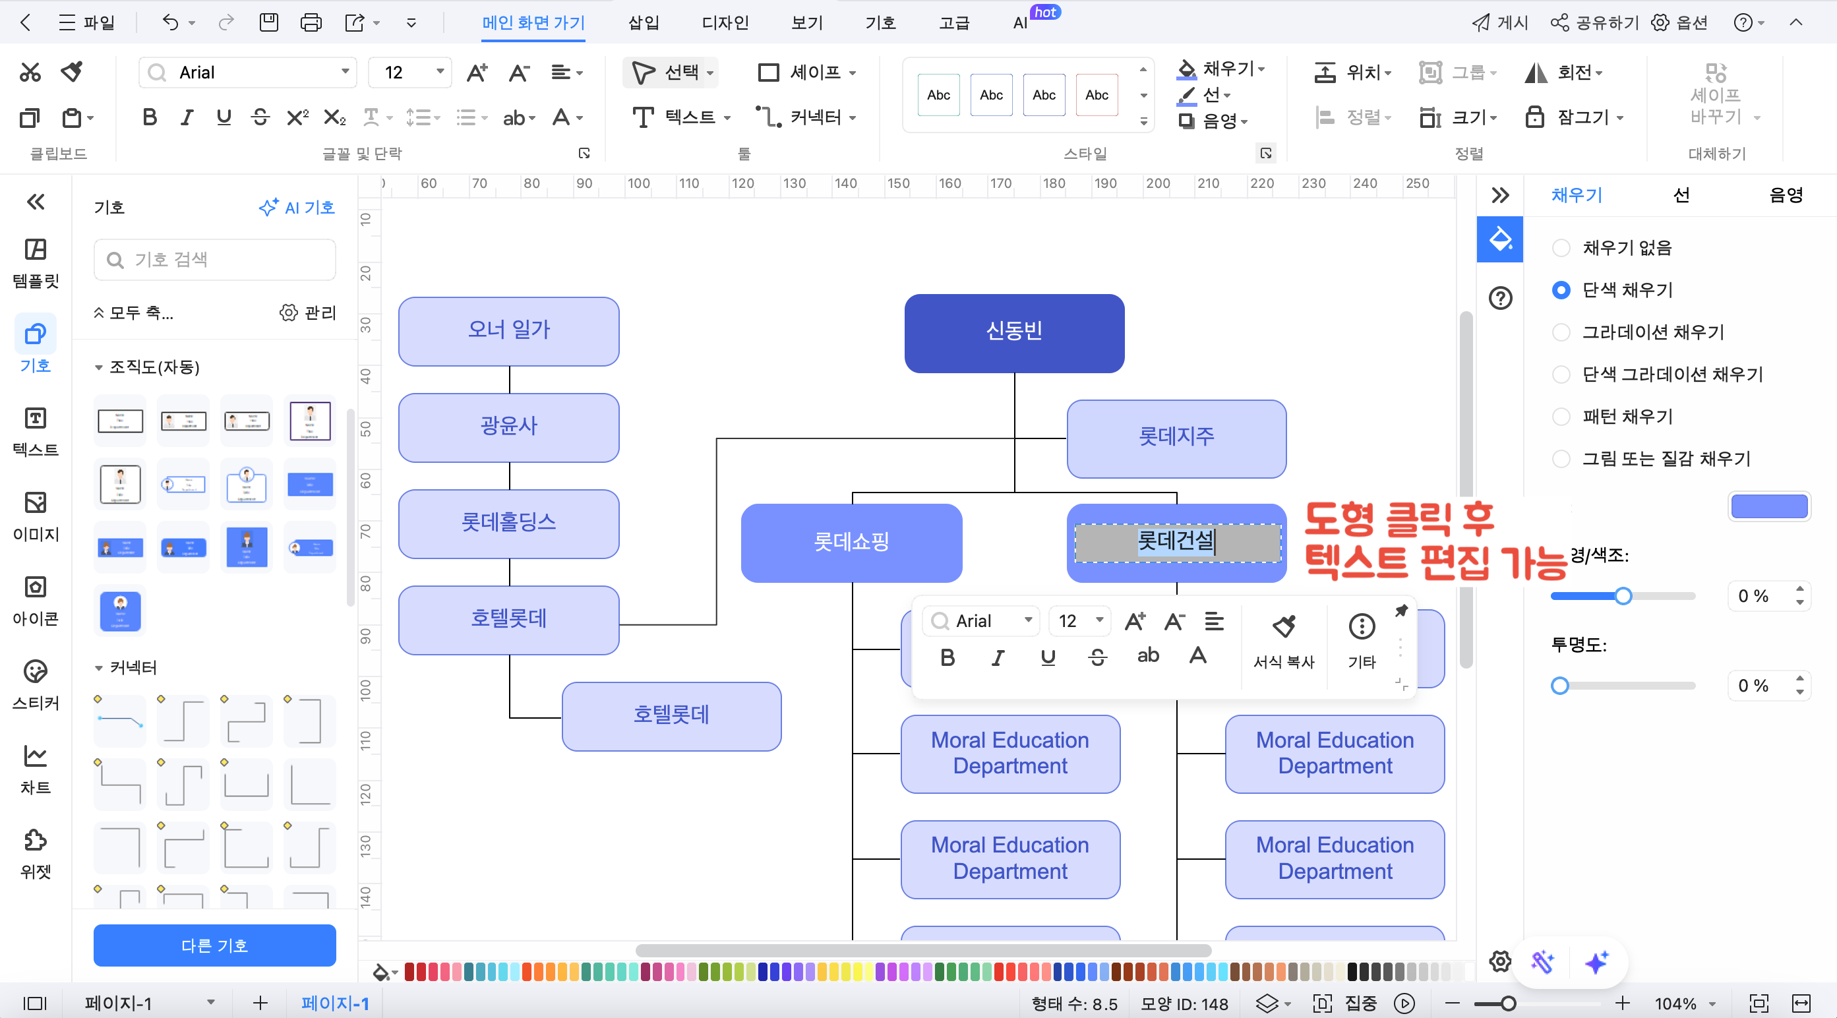
Task: Open the 템플릿 sidebar panel
Action: (x=36, y=263)
